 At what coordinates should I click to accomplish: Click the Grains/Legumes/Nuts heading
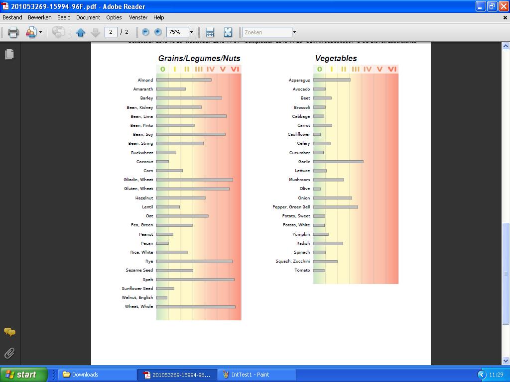199,59
